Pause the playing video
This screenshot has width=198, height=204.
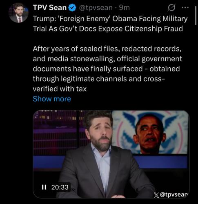(x=44, y=187)
